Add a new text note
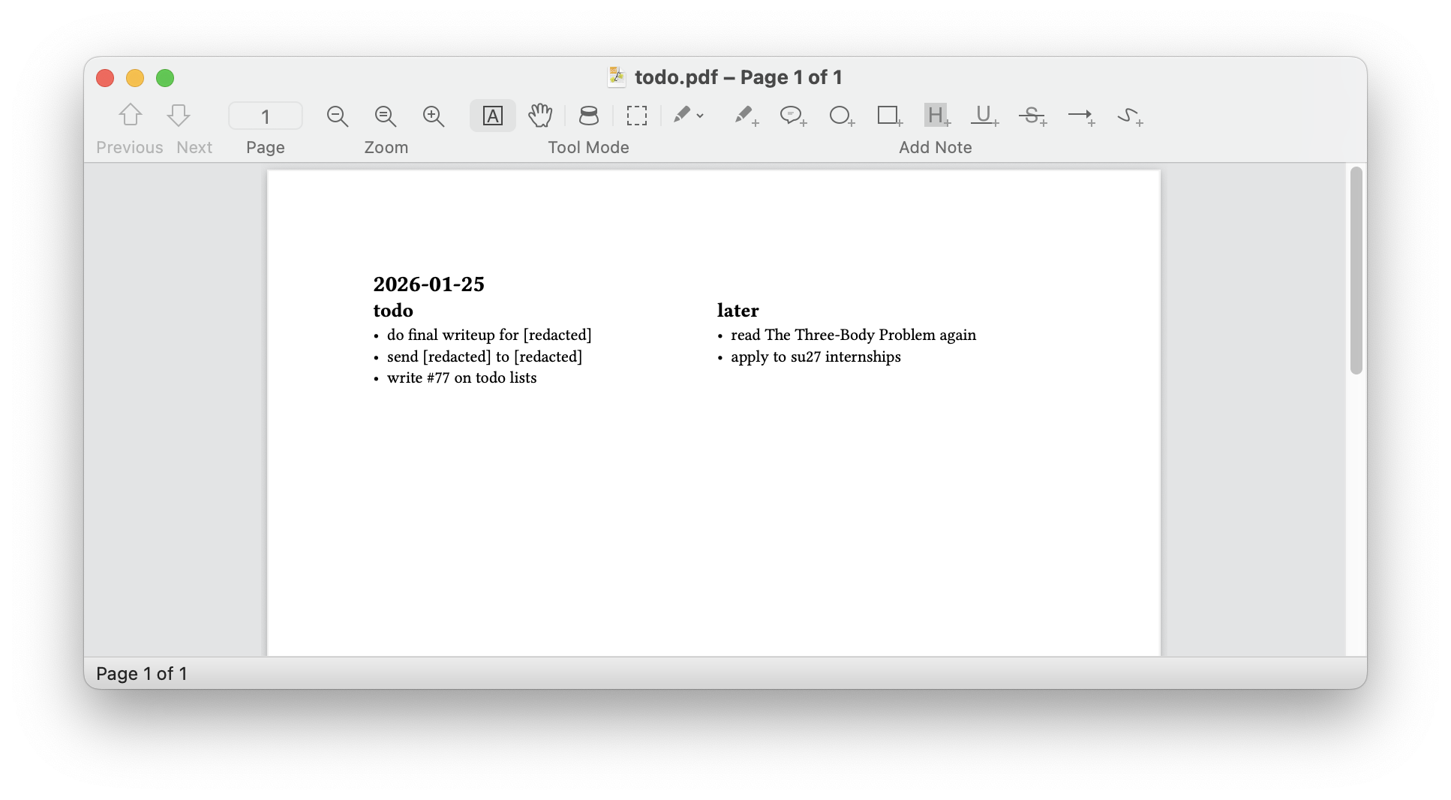Image resolution: width=1451 pixels, height=800 pixels. point(745,116)
